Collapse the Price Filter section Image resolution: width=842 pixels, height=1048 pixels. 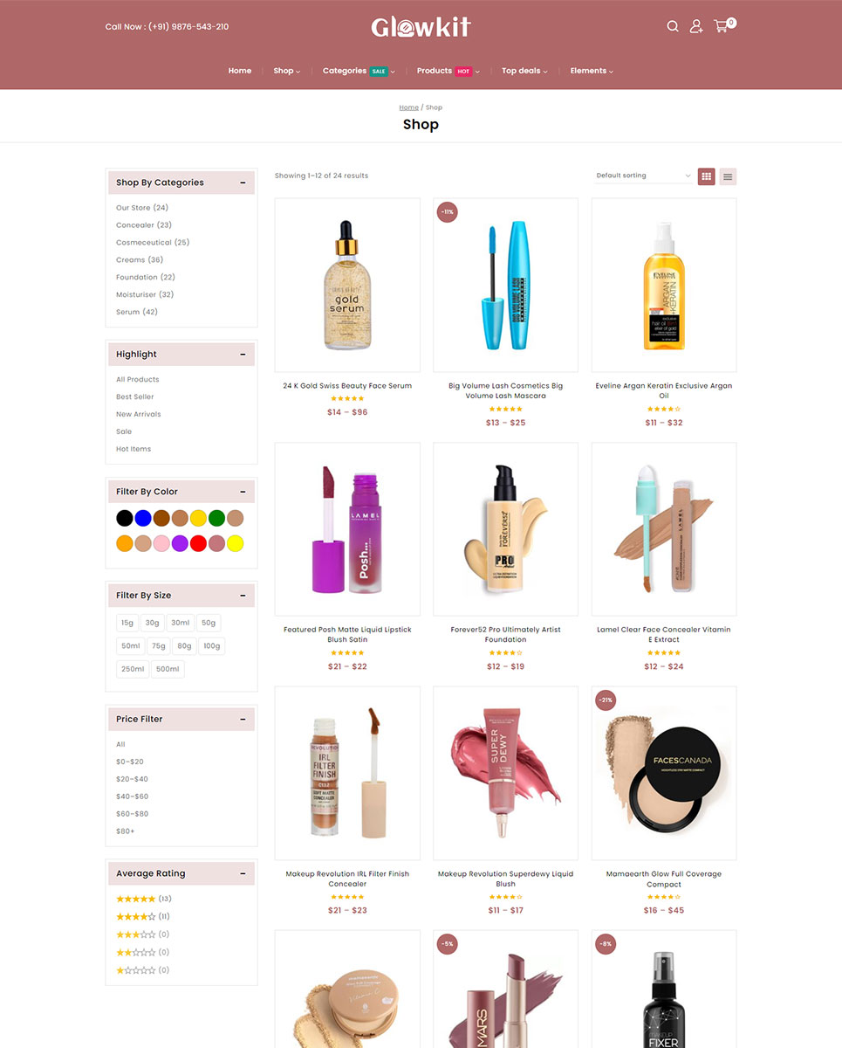click(x=243, y=719)
